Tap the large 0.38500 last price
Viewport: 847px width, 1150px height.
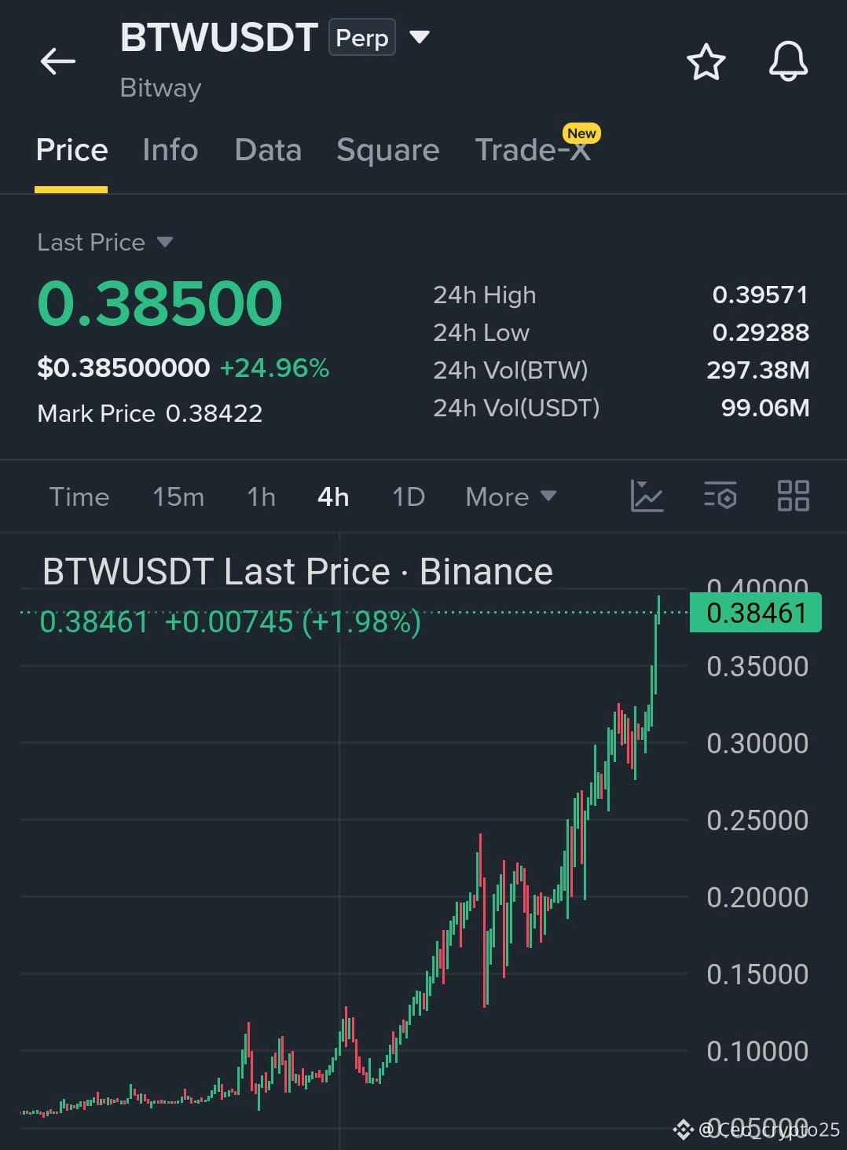click(x=159, y=303)
